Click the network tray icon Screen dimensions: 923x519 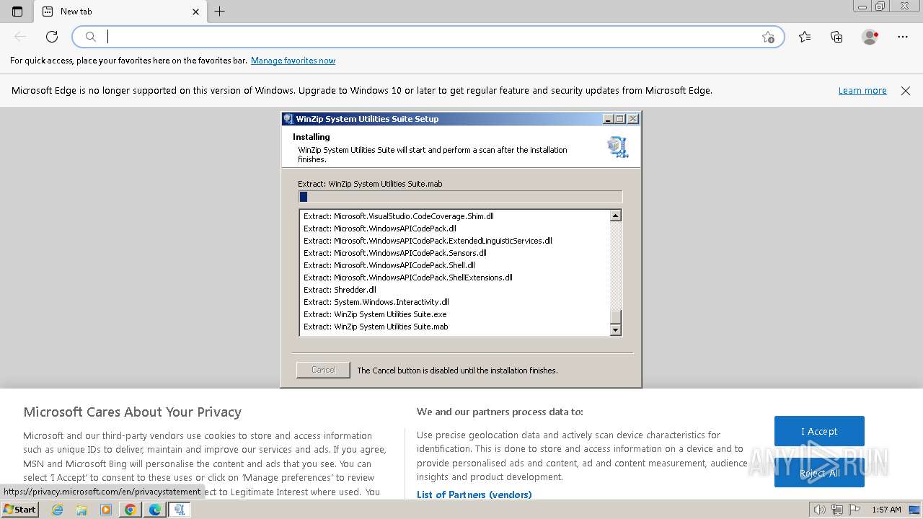(836, 510)
